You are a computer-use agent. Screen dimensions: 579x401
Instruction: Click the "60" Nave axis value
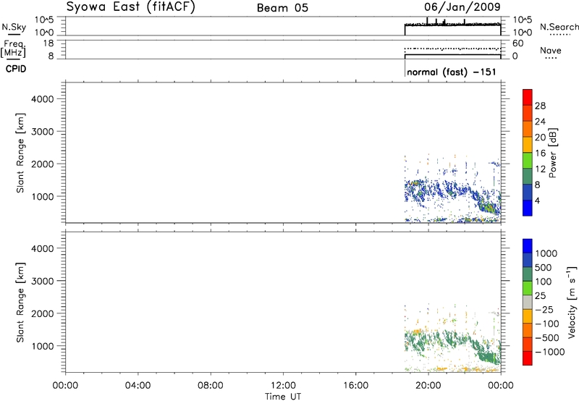click(517, 43)
